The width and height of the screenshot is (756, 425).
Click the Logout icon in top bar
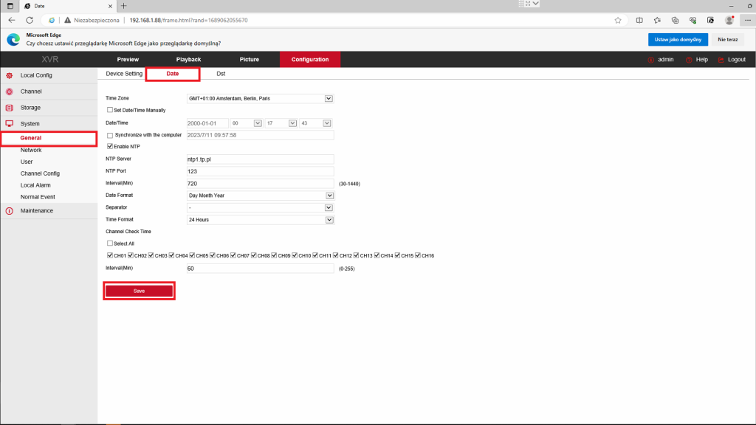point(721,60)
